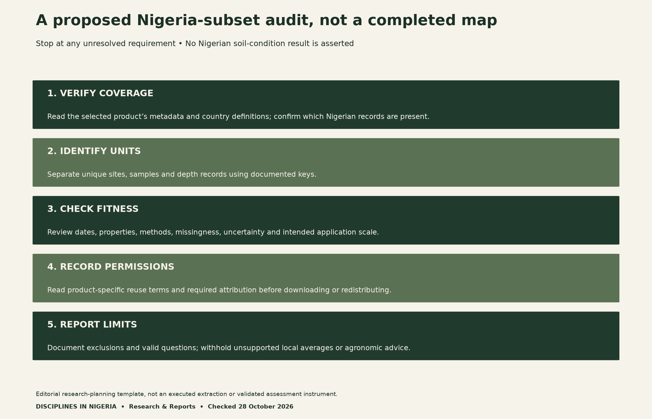This screenshot has width=652, height=419.
Task: Select the '2. IDENTIFY UNITS' heading
Action: [x=94, y=151]
